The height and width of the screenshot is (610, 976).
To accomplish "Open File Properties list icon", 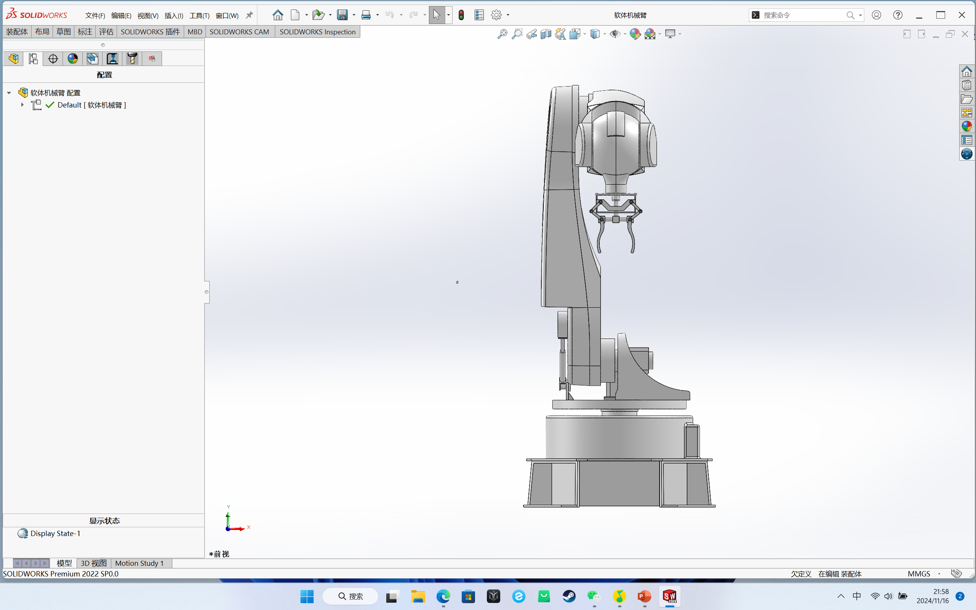I will (x=479, y=15).
